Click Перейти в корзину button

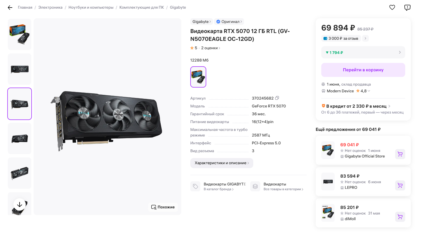(363, 70)
